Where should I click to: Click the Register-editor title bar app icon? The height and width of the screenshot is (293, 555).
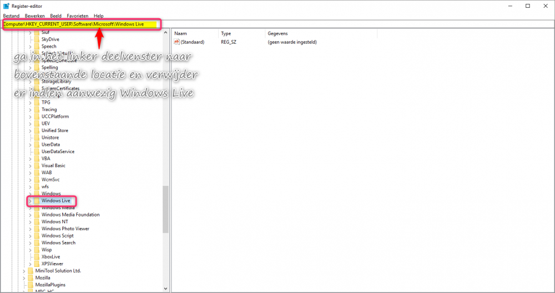[x=6, y=6]
